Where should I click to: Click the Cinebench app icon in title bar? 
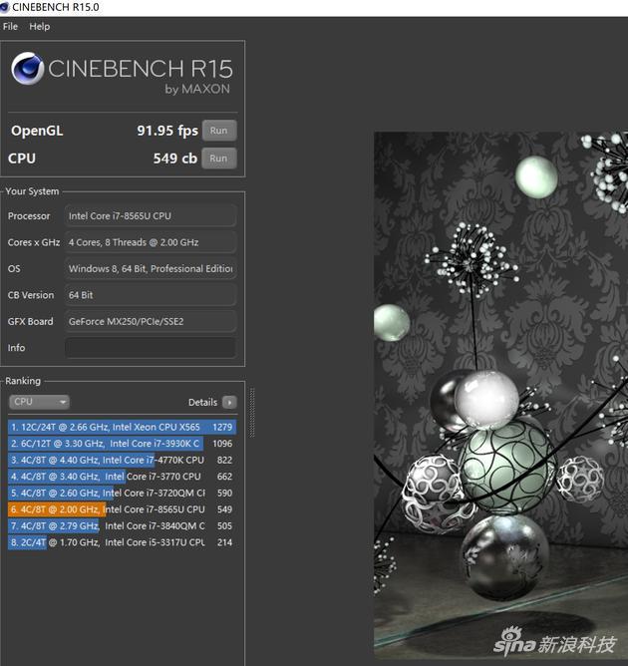click(4, 7)
